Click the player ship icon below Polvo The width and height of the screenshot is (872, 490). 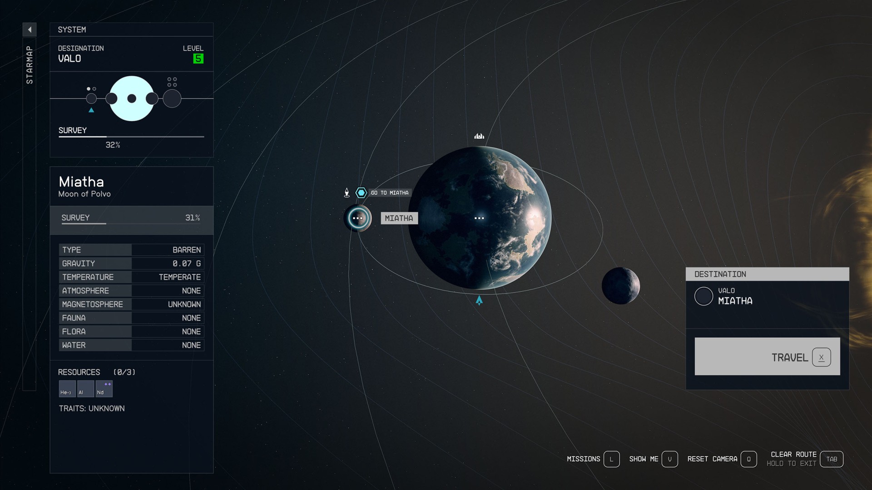479,300
